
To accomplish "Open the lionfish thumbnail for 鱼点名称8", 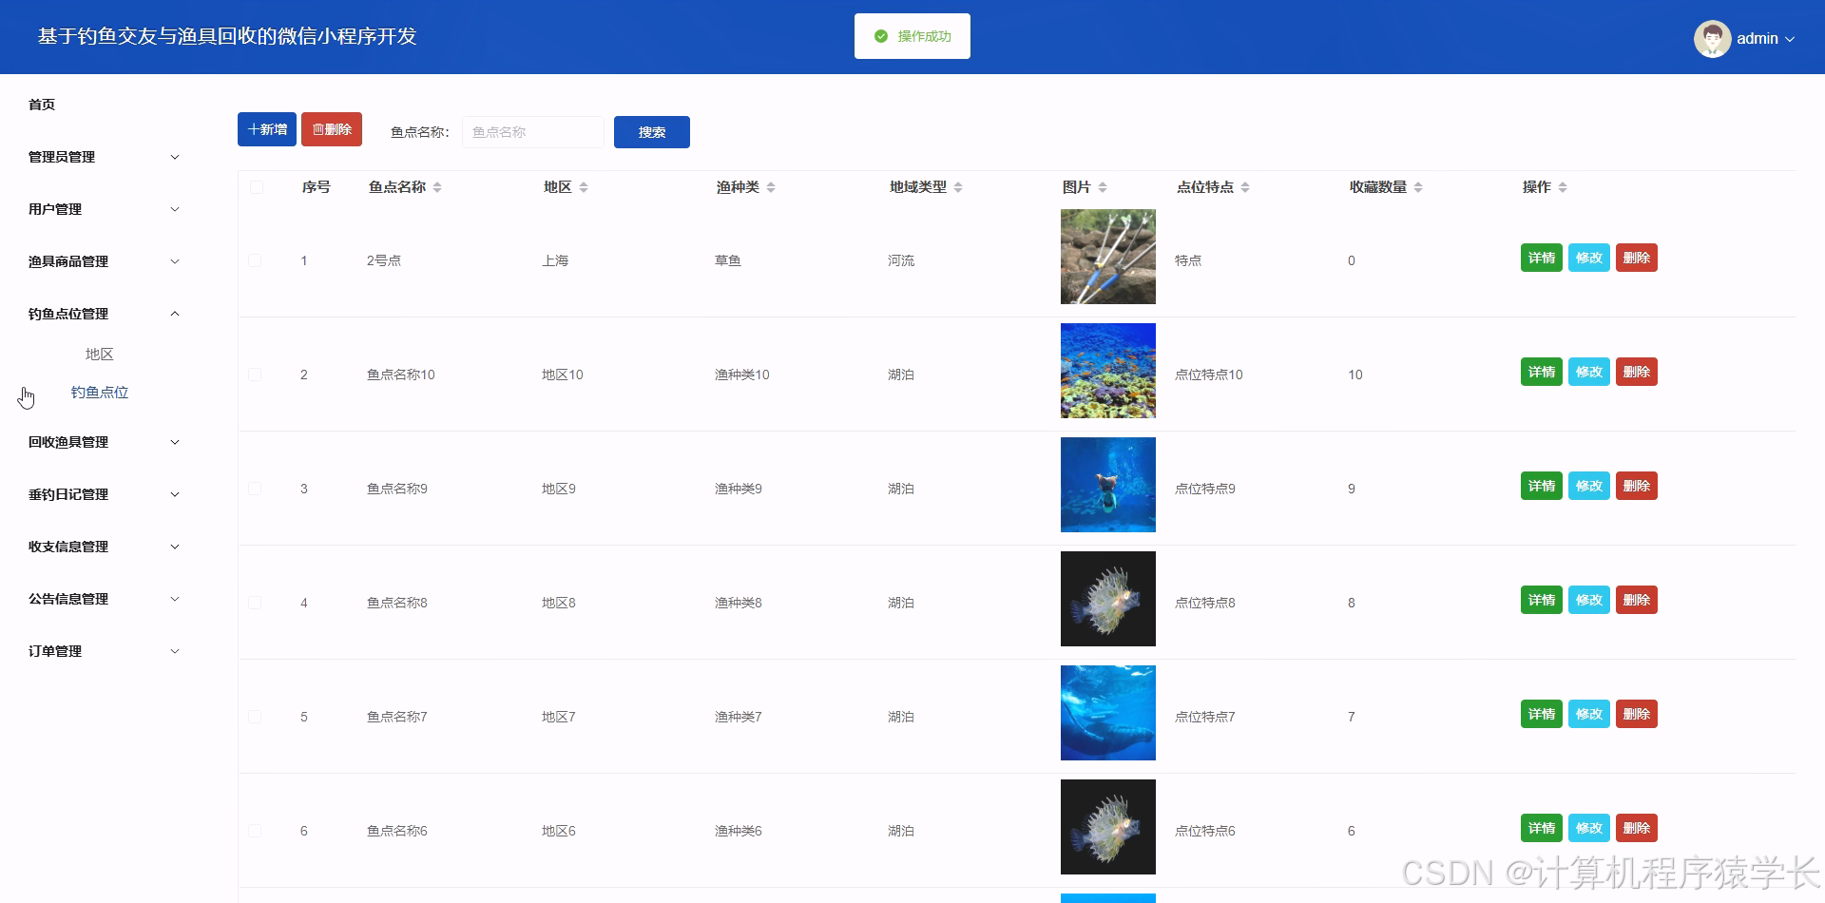I will 1108,599.
